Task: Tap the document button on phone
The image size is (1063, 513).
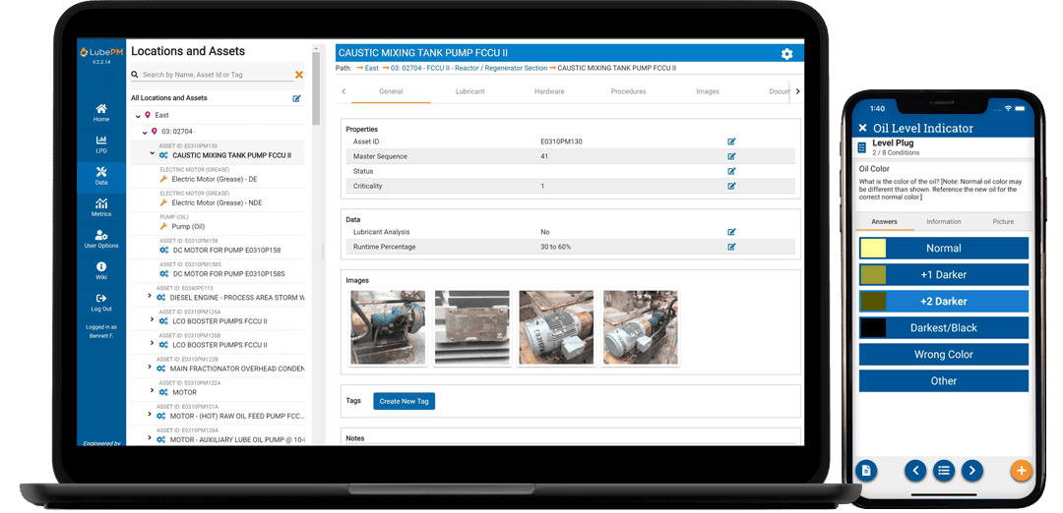Action: [866, 471]
